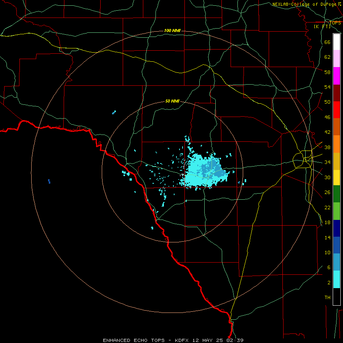Click the light pink legend swatch
Viewport: 343px width, 343px height.
point(337,58)
